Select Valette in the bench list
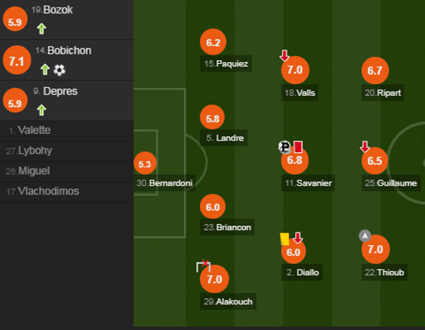This screenshot has height=330, width=425. [34, 130]
